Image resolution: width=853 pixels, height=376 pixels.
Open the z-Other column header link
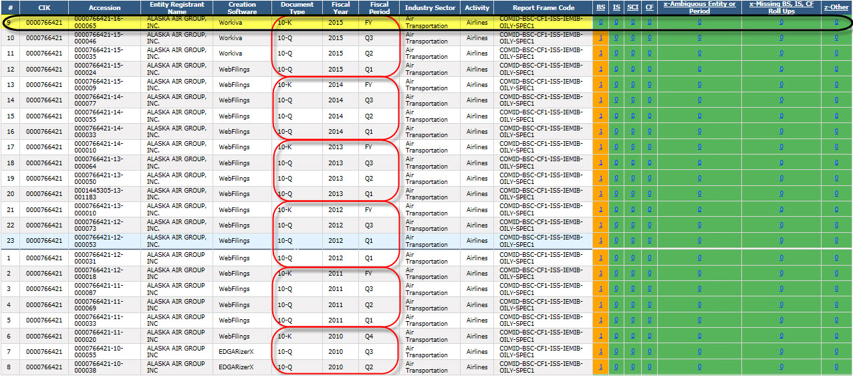pos(836,7)
